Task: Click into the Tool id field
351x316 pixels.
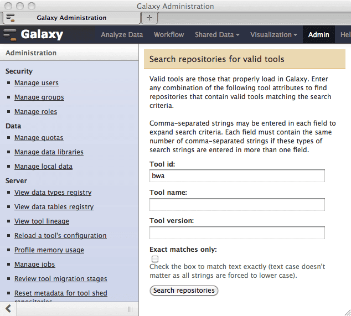Action: [237, 176]
